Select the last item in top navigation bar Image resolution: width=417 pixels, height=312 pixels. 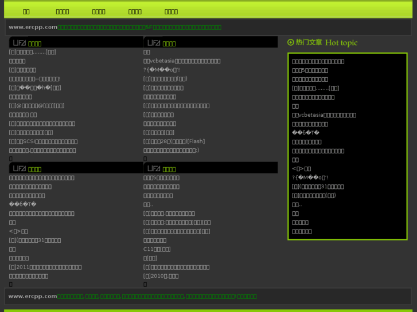click(171, 11)
